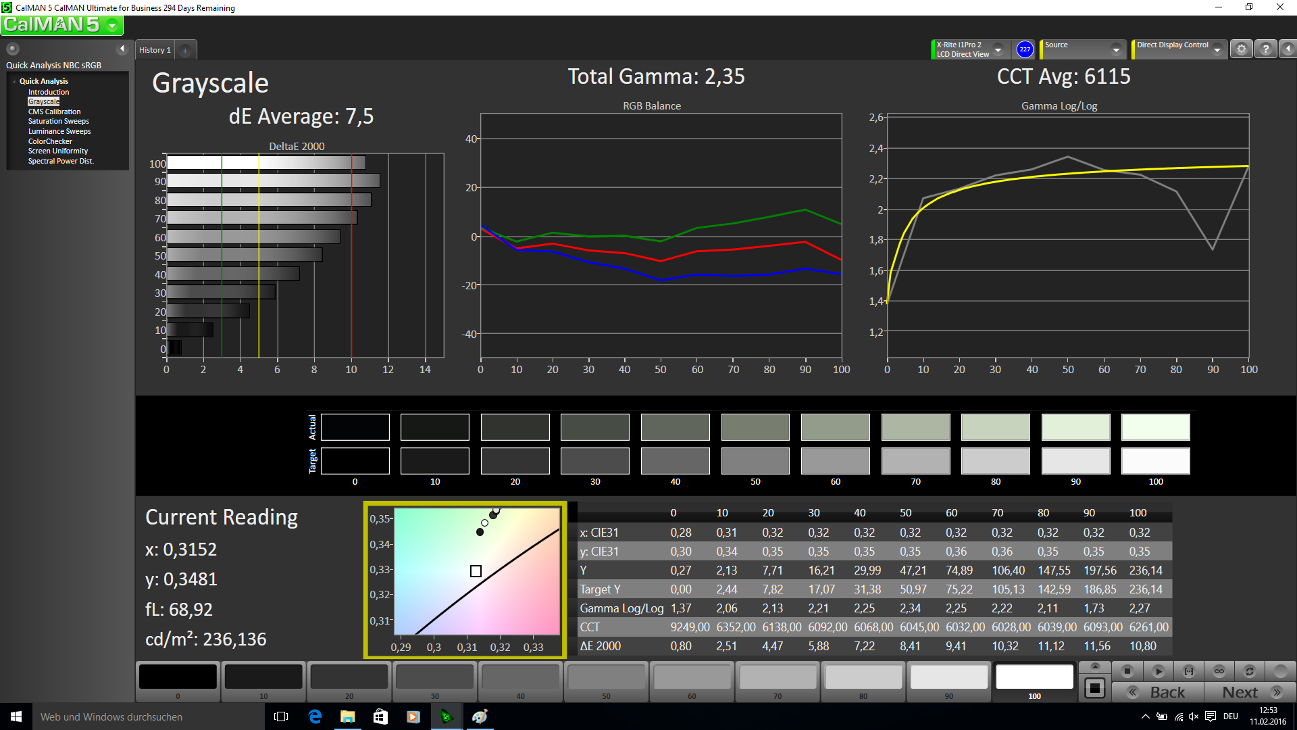Select Saturation Sweeps in Quick Analysis
Image resolution: width=1297 pixels, height=730 pixels.
pyautogui.click(x=58, y=122)
